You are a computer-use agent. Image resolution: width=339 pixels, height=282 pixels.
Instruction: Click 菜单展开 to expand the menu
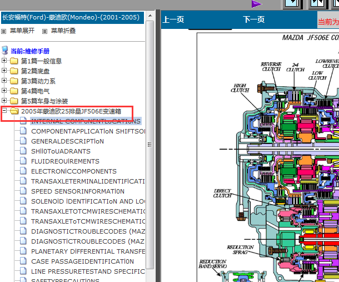22,31
